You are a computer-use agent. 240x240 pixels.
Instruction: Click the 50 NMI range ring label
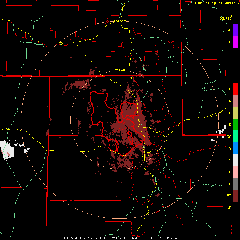pos(120,71)
